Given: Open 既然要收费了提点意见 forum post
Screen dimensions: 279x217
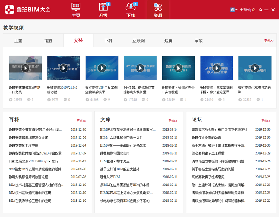Looking at the screenshot, I should pyautogui.click(x=208, y=177).
